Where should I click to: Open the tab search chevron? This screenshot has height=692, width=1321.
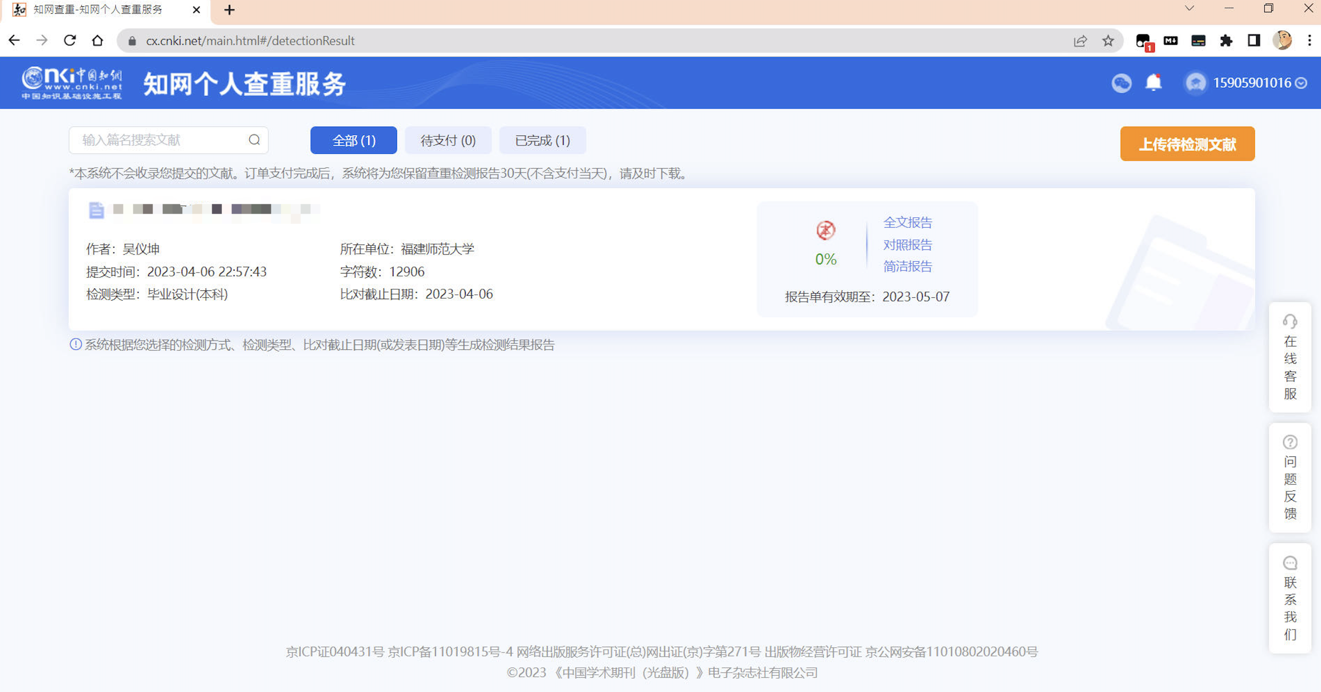click(x=1189, y=9)
